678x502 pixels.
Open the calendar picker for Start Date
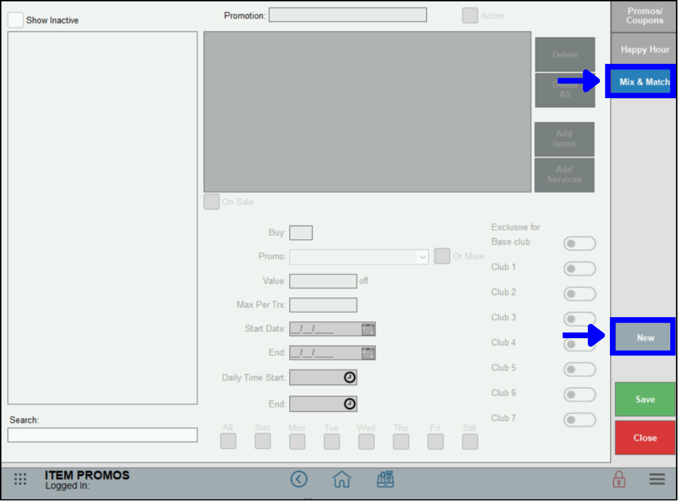(368, 329)
